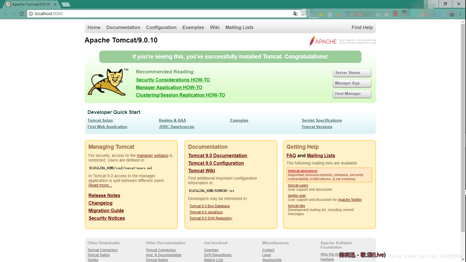
Task: Open Mailing Lists link in Getting Help
Action: coord(321,155)
